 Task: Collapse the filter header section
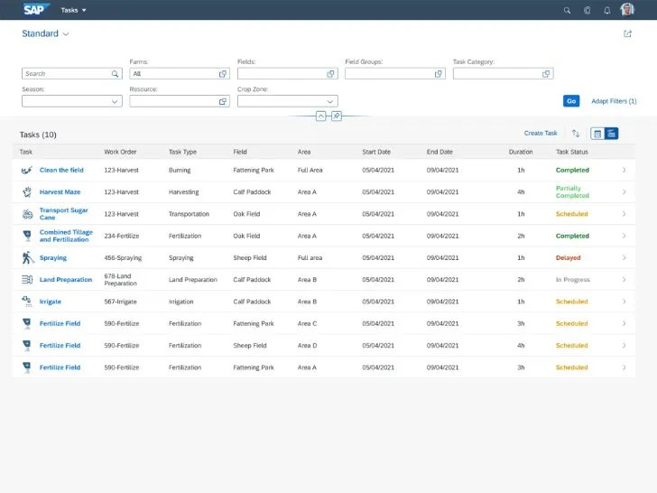(x=320, y=116)
